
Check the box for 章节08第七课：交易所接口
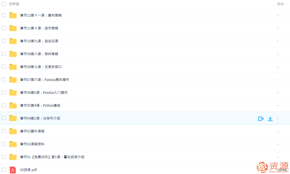pos(3,67)
